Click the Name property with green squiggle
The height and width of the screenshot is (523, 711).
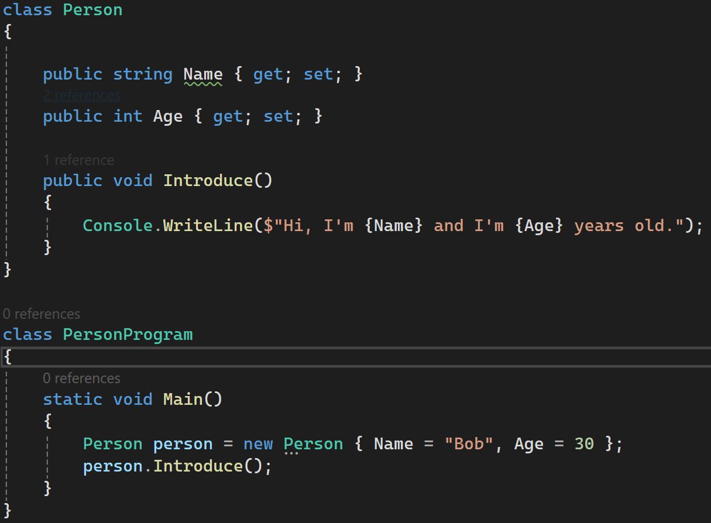pyautogui.click(x=202, y=74)
